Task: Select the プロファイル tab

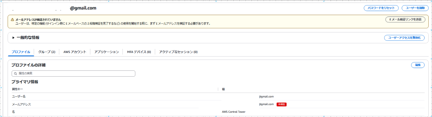Action: [21, 52]
